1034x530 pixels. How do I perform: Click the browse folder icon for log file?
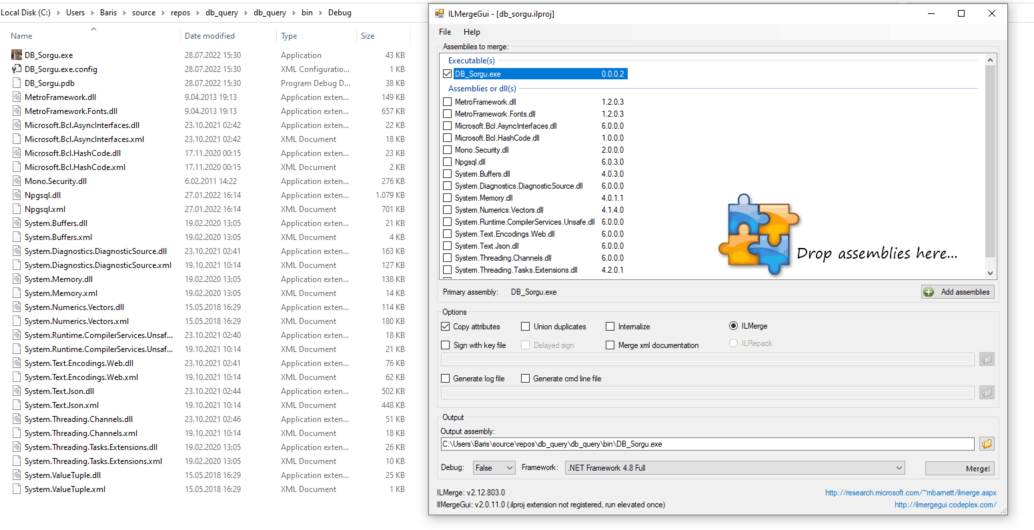[987, 393]
